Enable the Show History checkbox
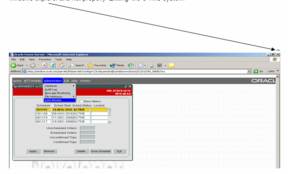The width and height of the screenshot is (288, 174). tap(81, 101)
